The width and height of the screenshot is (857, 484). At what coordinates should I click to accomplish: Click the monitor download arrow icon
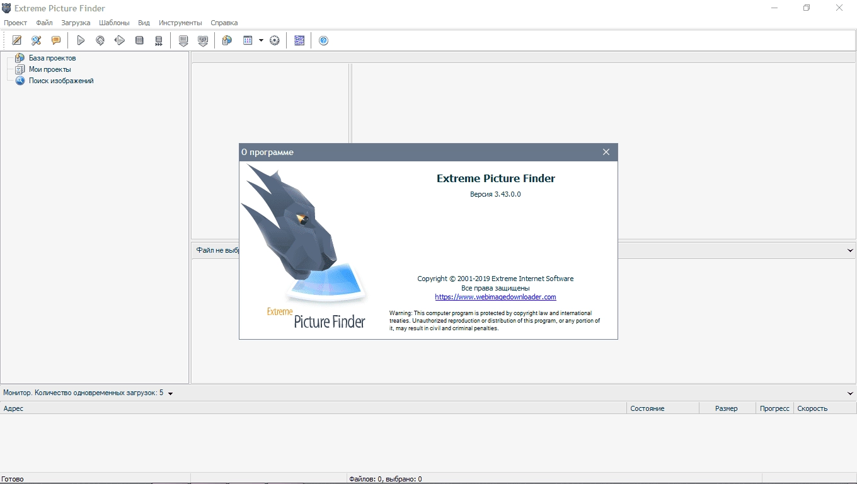click(183, 40)
